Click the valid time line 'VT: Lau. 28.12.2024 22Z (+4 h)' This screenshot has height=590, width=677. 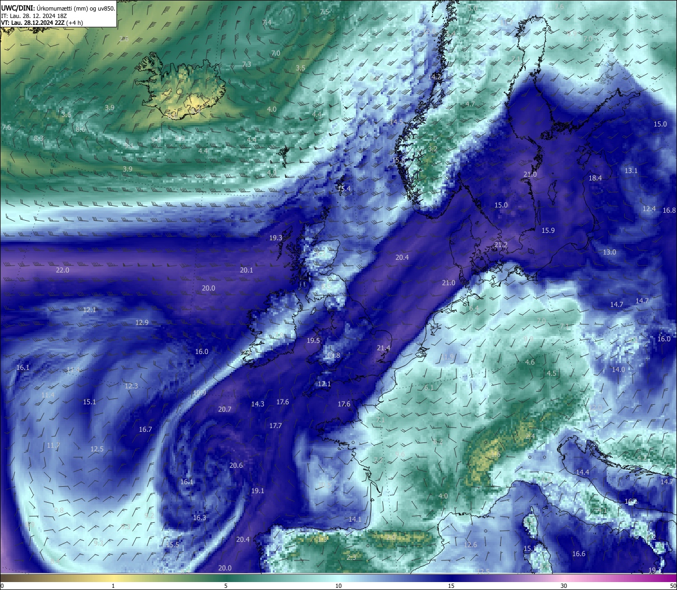tap(42, 23)
